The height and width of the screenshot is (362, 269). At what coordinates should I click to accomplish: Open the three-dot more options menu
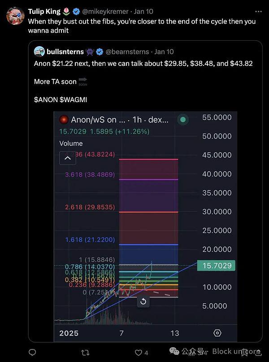coord(258,11)
